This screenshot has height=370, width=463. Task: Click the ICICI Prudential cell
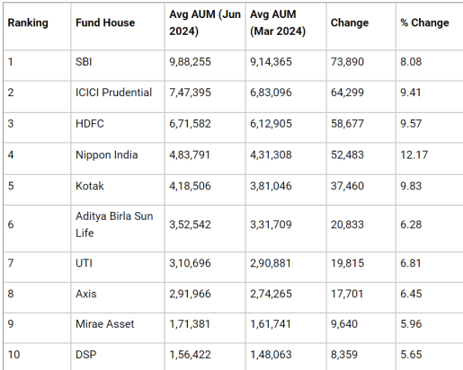[113, 92]
